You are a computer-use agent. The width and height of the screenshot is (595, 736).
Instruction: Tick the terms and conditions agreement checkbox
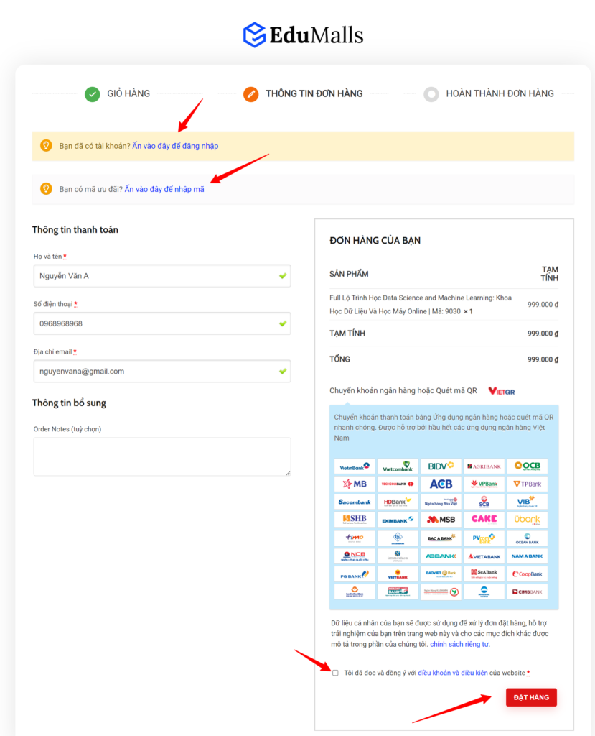click(335, 673)
